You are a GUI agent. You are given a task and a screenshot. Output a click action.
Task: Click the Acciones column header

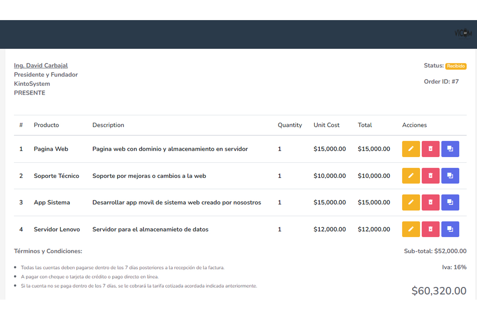click(414, 125)
